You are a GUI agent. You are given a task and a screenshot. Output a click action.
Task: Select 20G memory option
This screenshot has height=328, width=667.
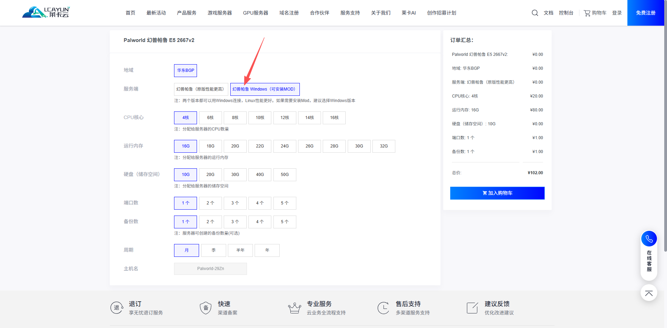(235, 146)
